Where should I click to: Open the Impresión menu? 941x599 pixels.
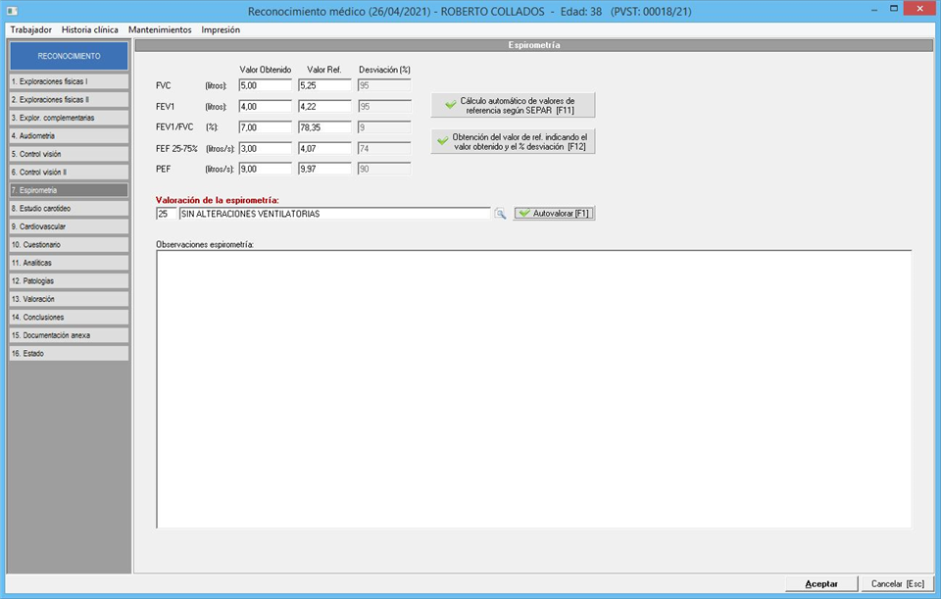221,29
